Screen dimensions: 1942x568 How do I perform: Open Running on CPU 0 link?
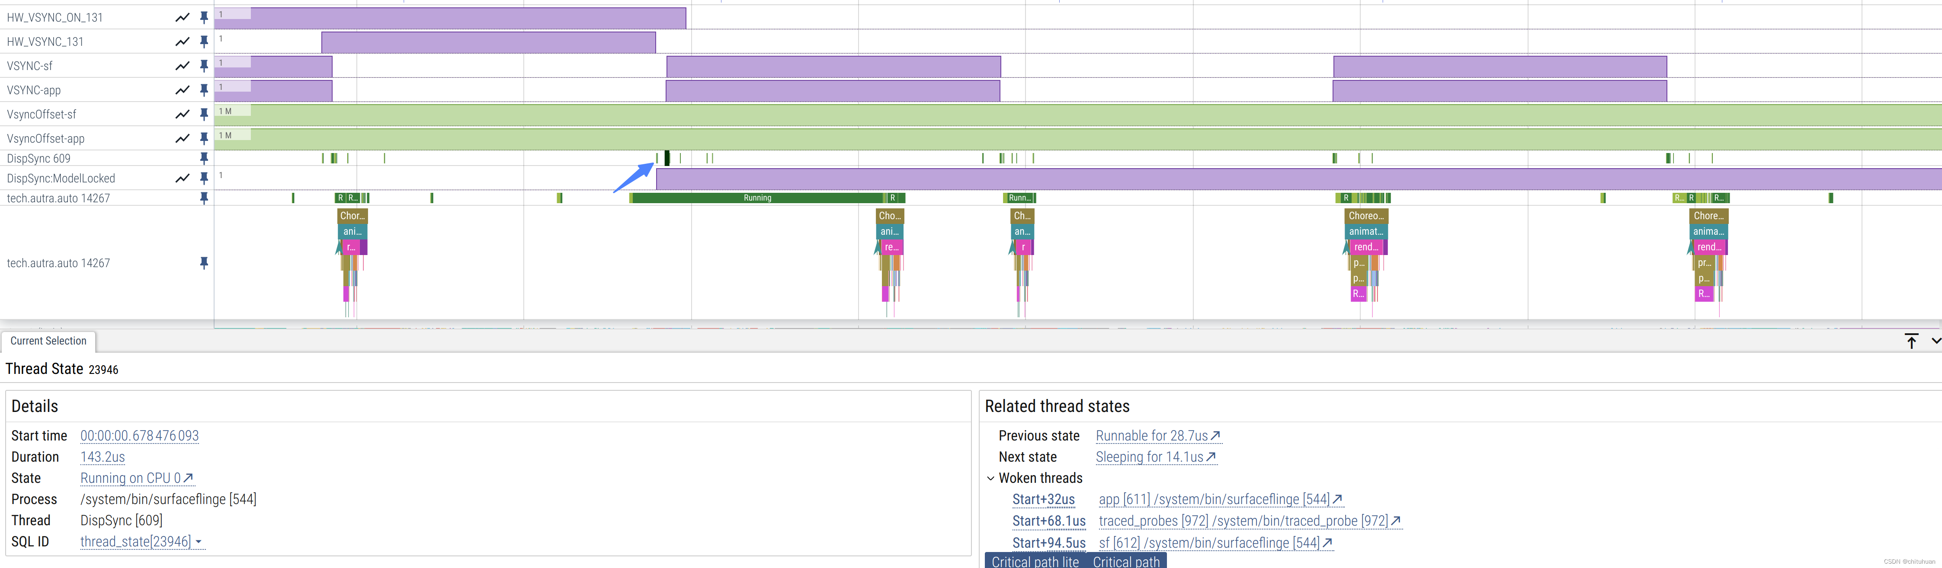[x=136, y=479]
